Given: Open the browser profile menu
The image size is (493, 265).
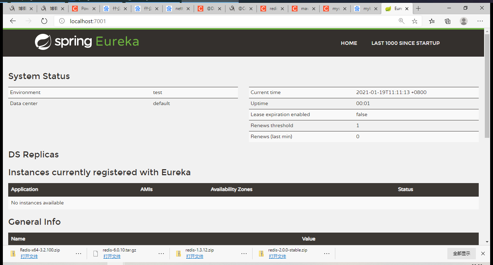Looking at the screenshot, I should (464, 21).
